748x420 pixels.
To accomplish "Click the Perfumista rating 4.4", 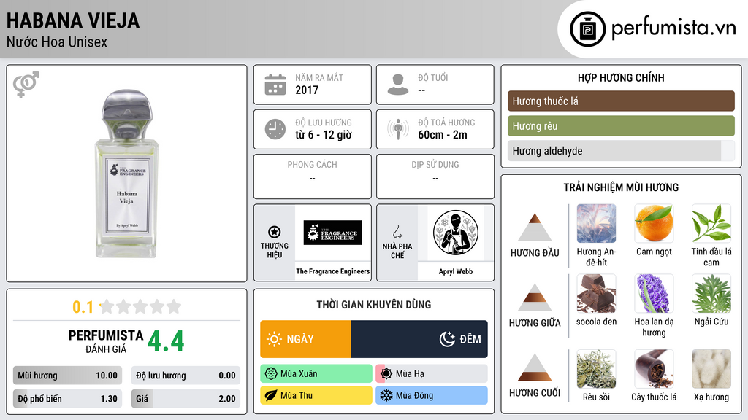I will pos(166,341).
